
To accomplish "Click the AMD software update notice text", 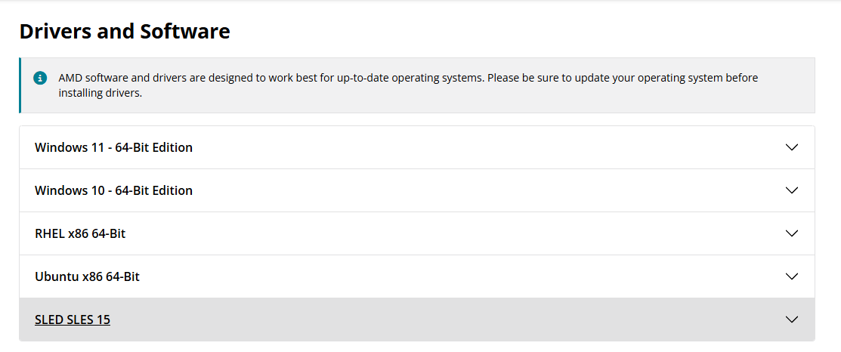I will click(408, 85).
